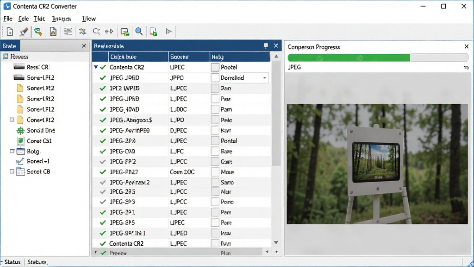The width and height of the screenshot is (474, 267).
Task: Close the Conpersen Progresss panel
Action: 467,47
